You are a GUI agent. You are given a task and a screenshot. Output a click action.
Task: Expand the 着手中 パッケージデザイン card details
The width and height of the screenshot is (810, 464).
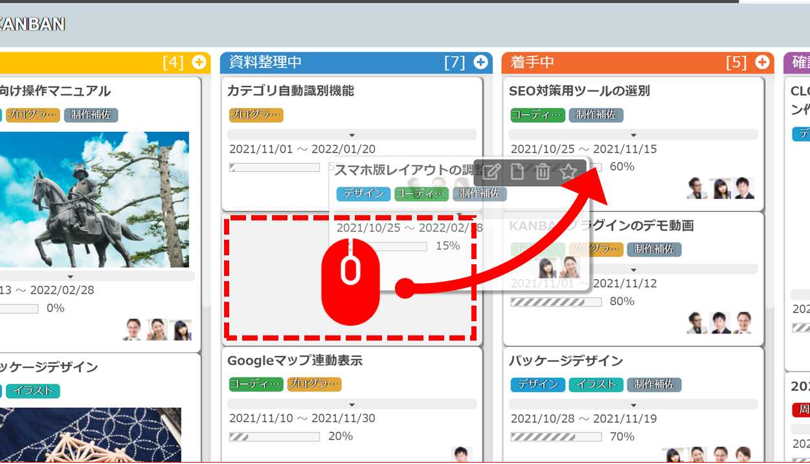point(633,404)
